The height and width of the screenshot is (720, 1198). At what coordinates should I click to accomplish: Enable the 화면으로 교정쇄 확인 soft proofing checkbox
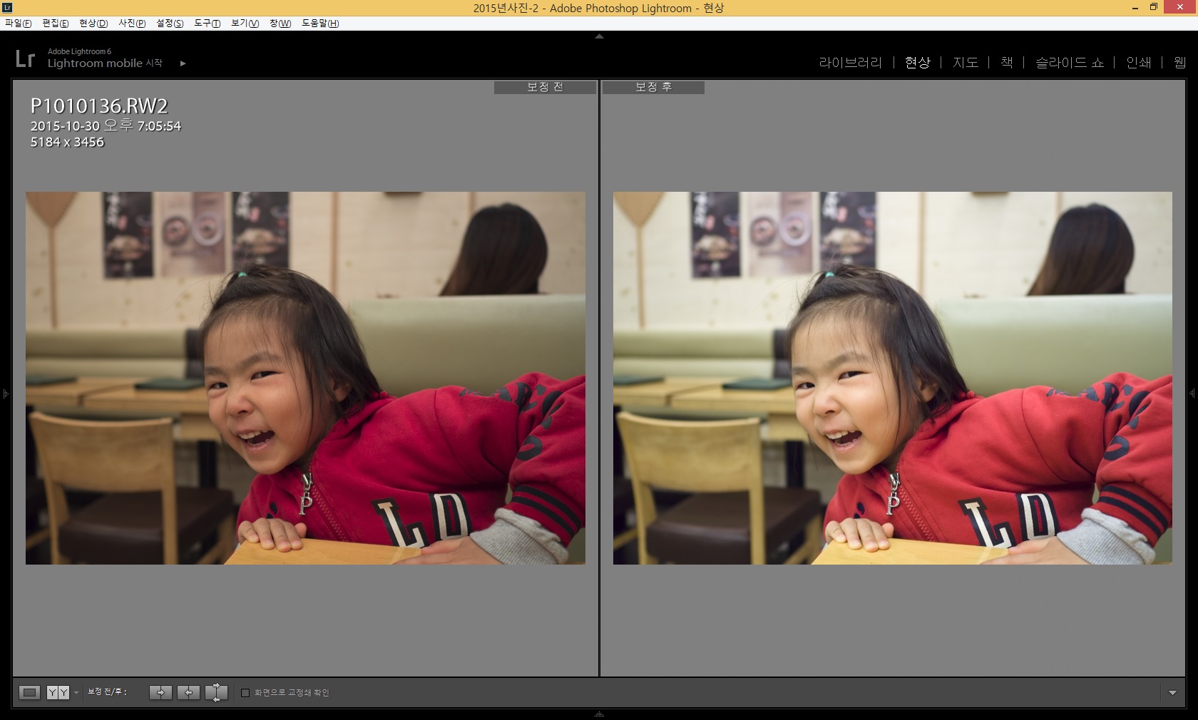pos(245,693)
